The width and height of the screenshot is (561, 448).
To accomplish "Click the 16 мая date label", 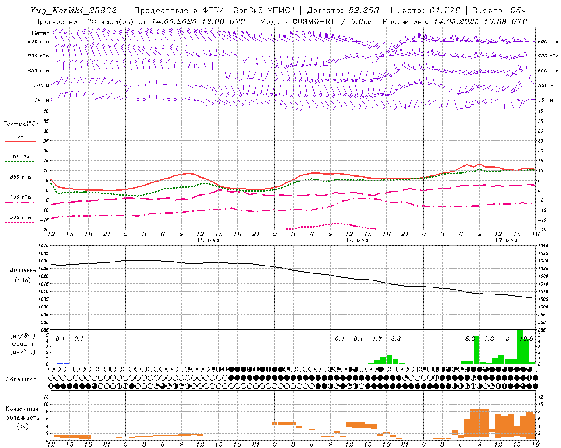I will pos(357,241).
